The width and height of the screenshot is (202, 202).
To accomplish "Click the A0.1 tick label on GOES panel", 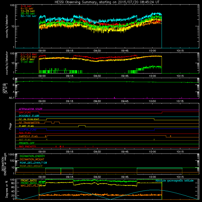I will point(11,98).
